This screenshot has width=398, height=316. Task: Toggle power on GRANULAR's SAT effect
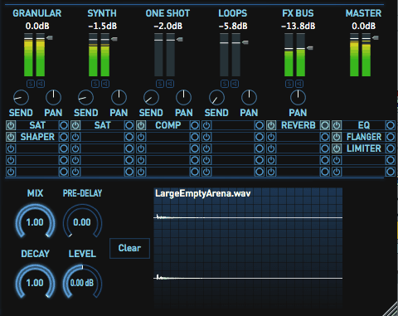point(11,125)
